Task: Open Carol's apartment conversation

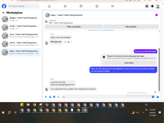Action: [21, 35]
